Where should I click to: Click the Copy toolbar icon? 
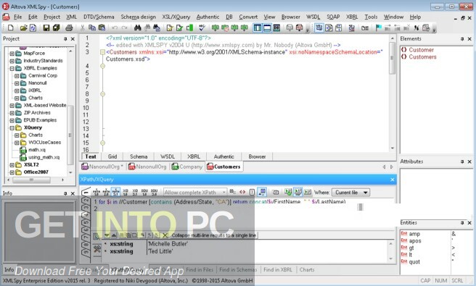[x=92, y=28]
